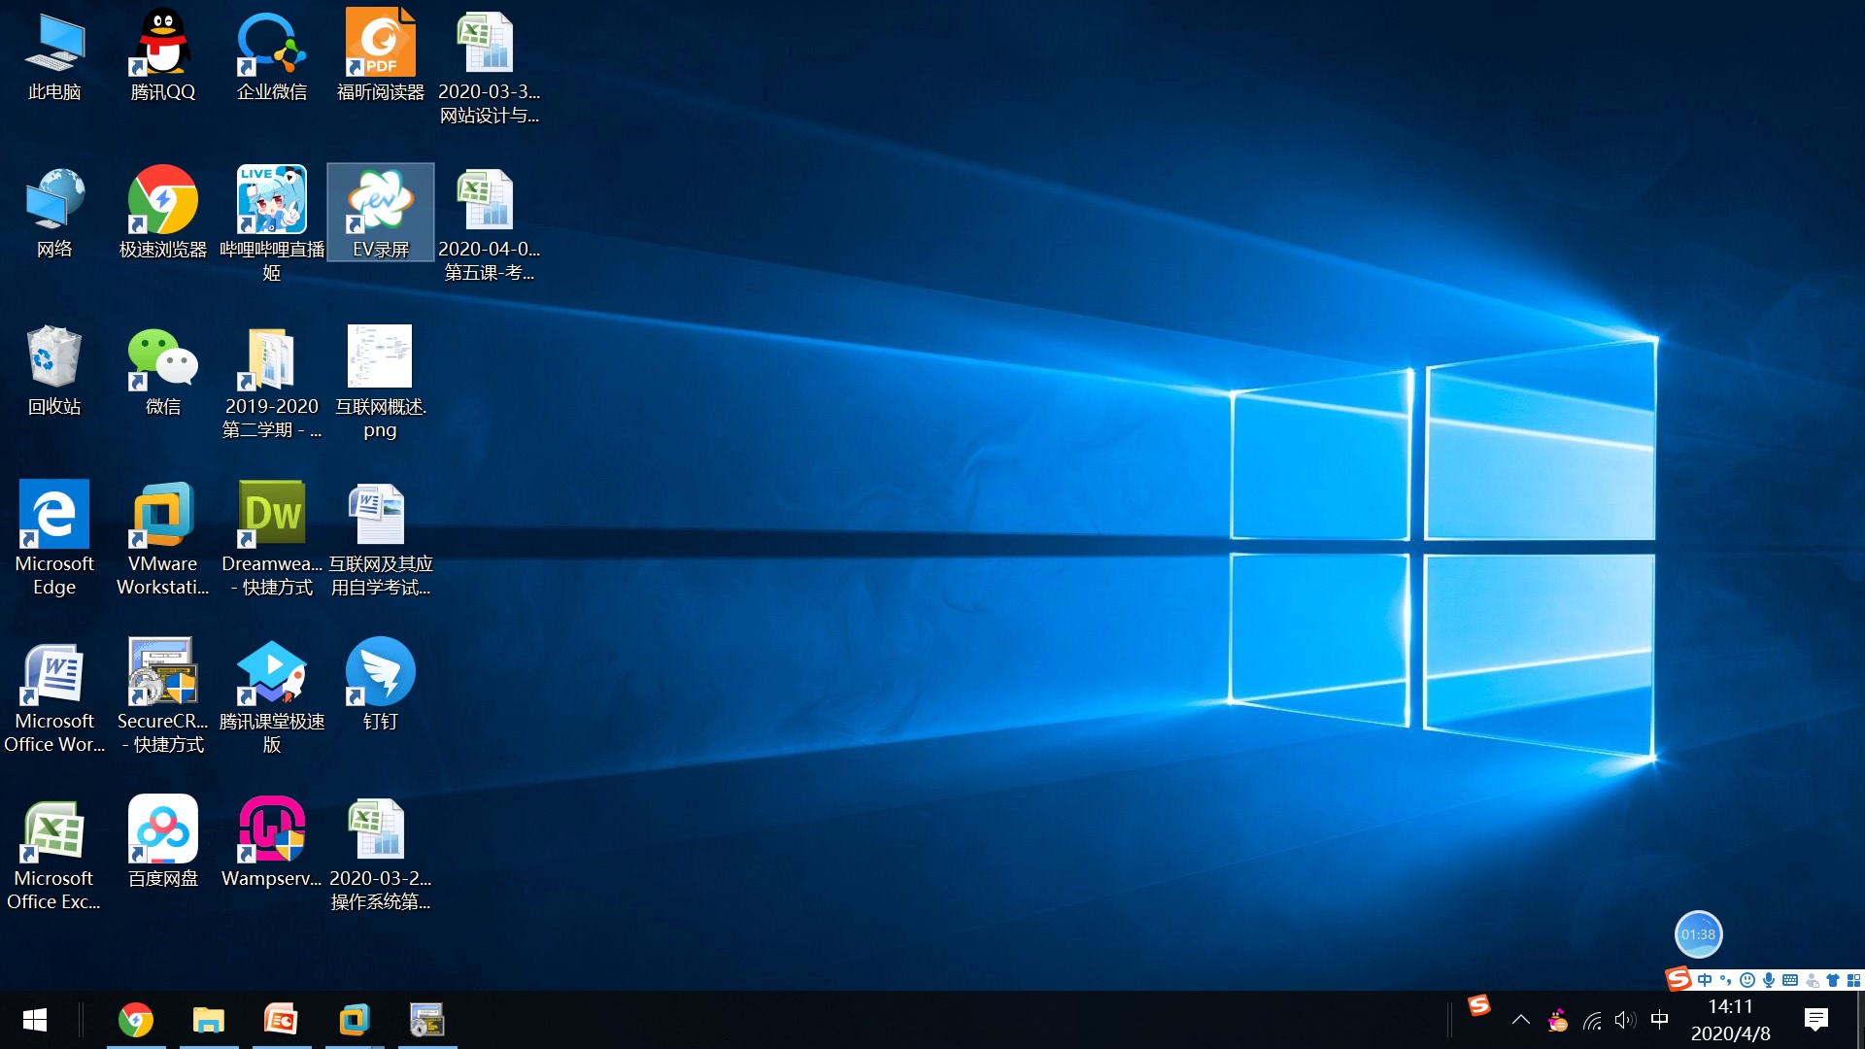Select the 互联网及其应用自学考试 Word document

381,540
